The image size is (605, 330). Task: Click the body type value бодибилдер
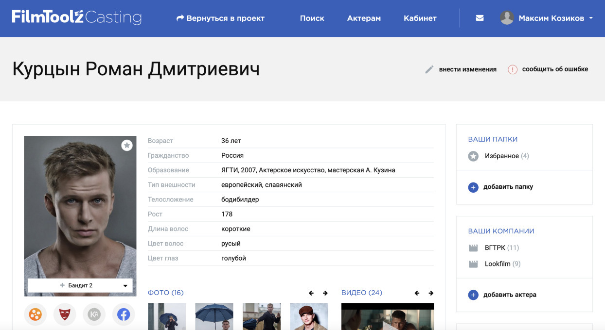[240, 199]
